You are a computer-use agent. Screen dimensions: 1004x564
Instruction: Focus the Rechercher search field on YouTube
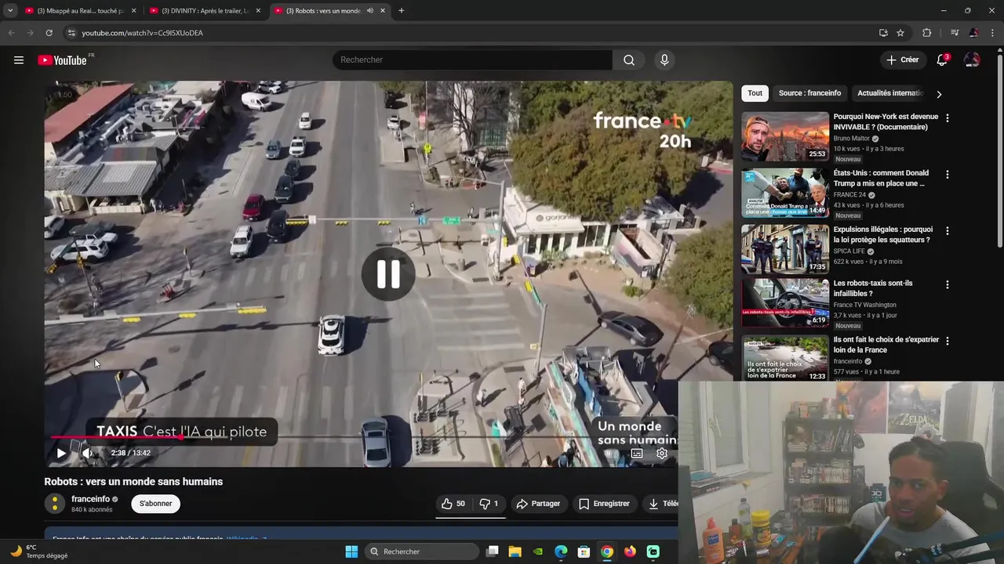[472, 60]
